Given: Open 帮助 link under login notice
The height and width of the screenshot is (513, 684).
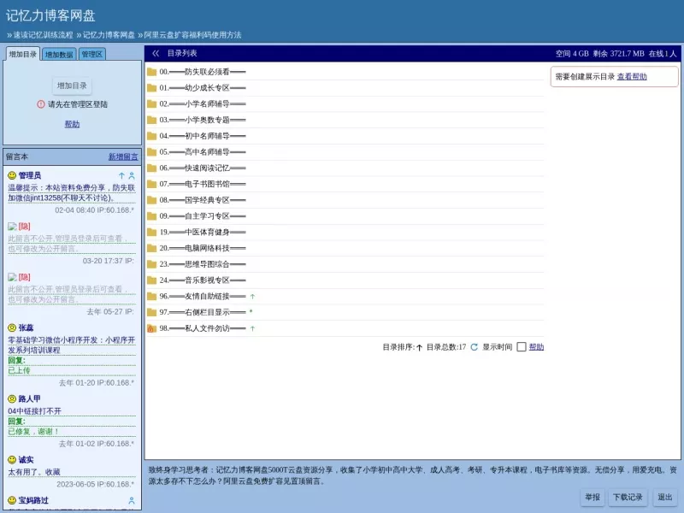Looking at the screenshot, I should (x=72, y=124).
